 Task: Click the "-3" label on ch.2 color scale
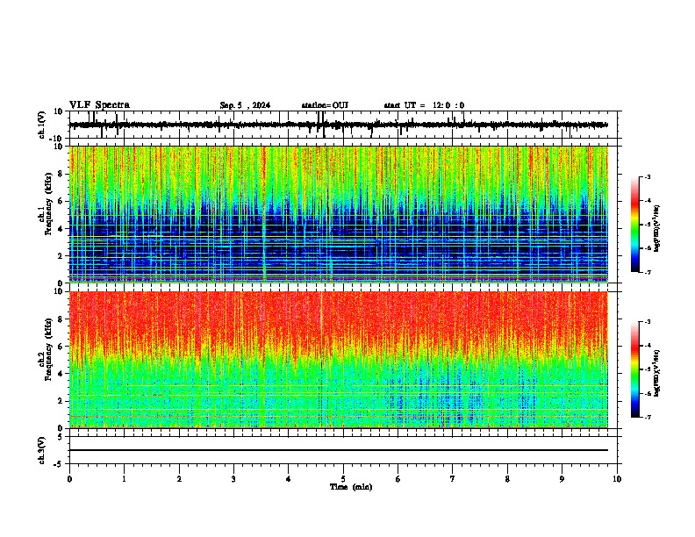[x=647, y=322]
